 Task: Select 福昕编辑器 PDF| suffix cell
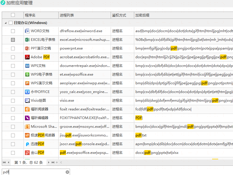click(184, 118)
